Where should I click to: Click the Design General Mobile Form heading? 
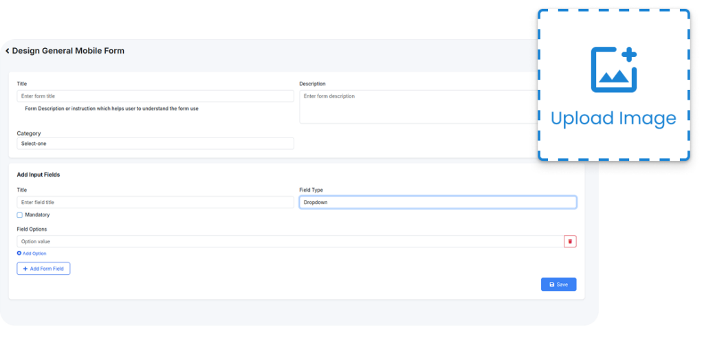68,51
